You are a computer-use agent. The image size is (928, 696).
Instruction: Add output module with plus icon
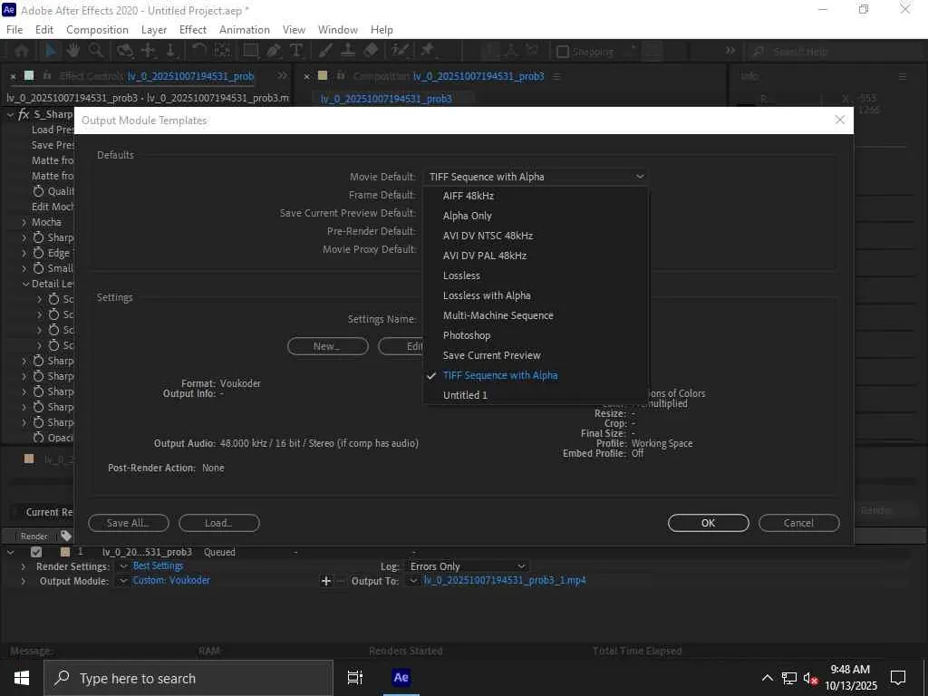[x=325, y=581]
